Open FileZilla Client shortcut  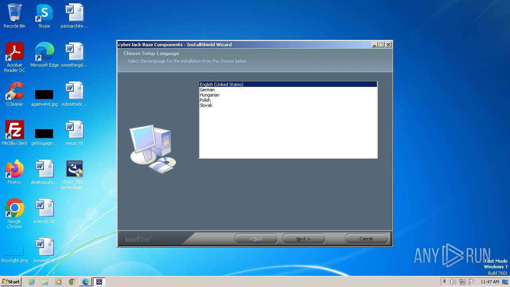14,133
